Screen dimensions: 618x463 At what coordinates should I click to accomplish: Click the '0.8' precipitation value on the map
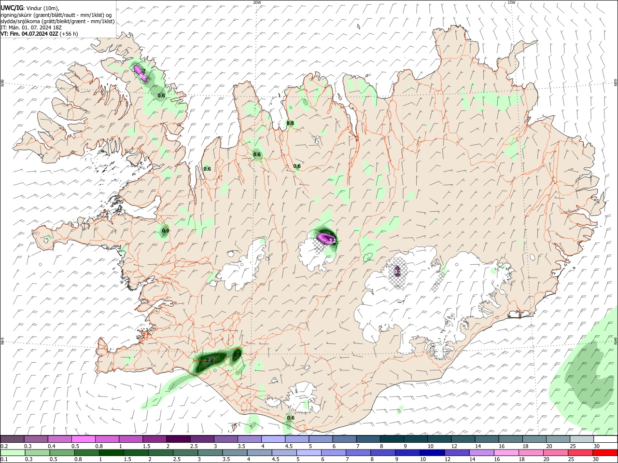[x=290, y=123]
